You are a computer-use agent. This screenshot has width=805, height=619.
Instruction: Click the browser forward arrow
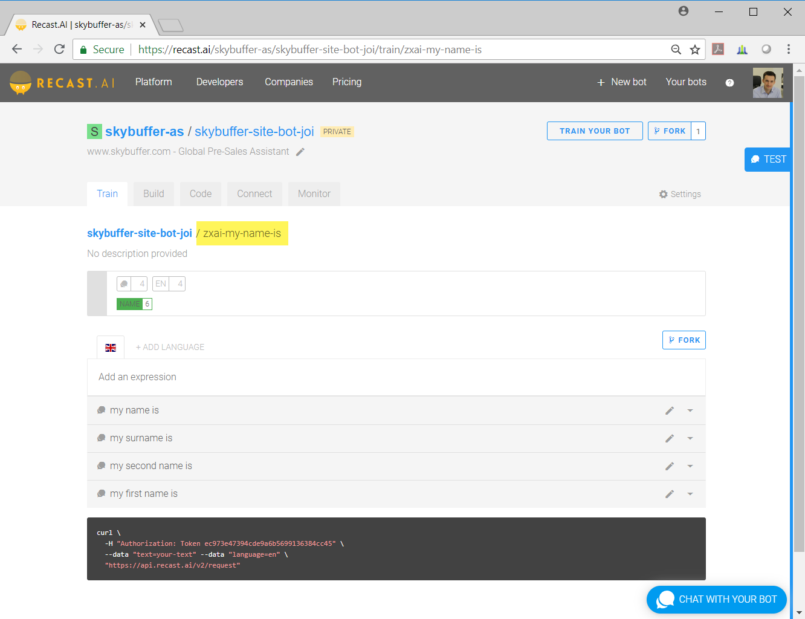click(x=38, y=49)
